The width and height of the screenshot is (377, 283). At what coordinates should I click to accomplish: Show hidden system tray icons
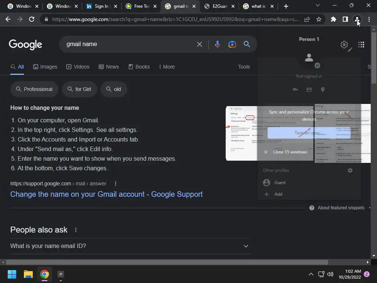tap(311, 274)
